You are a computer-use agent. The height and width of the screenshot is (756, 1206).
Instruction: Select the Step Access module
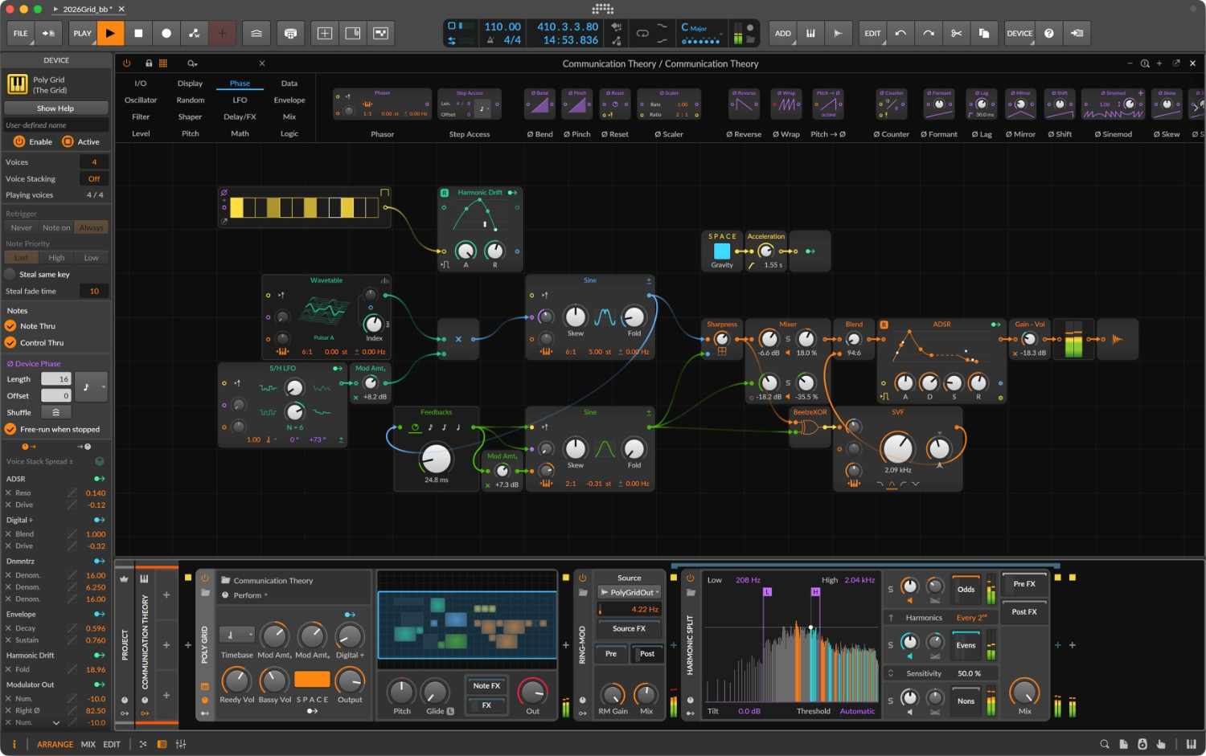tap(469, 104)
